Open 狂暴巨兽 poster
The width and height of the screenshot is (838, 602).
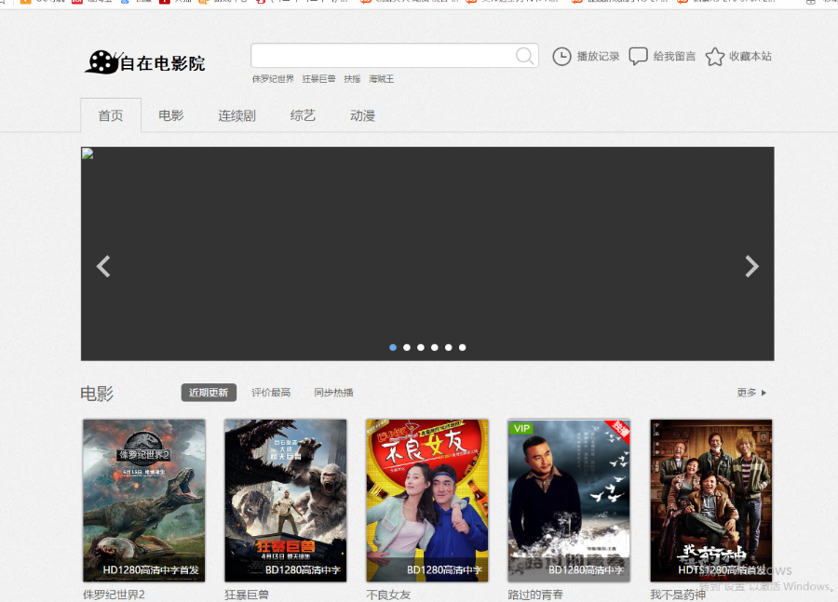pyautogui.click(x=286, y=501)
